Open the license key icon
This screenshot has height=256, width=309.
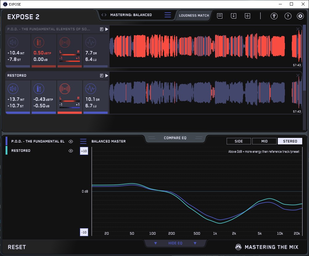(274, 16)
